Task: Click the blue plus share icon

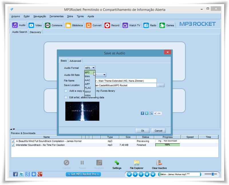Action: point(34,174)
